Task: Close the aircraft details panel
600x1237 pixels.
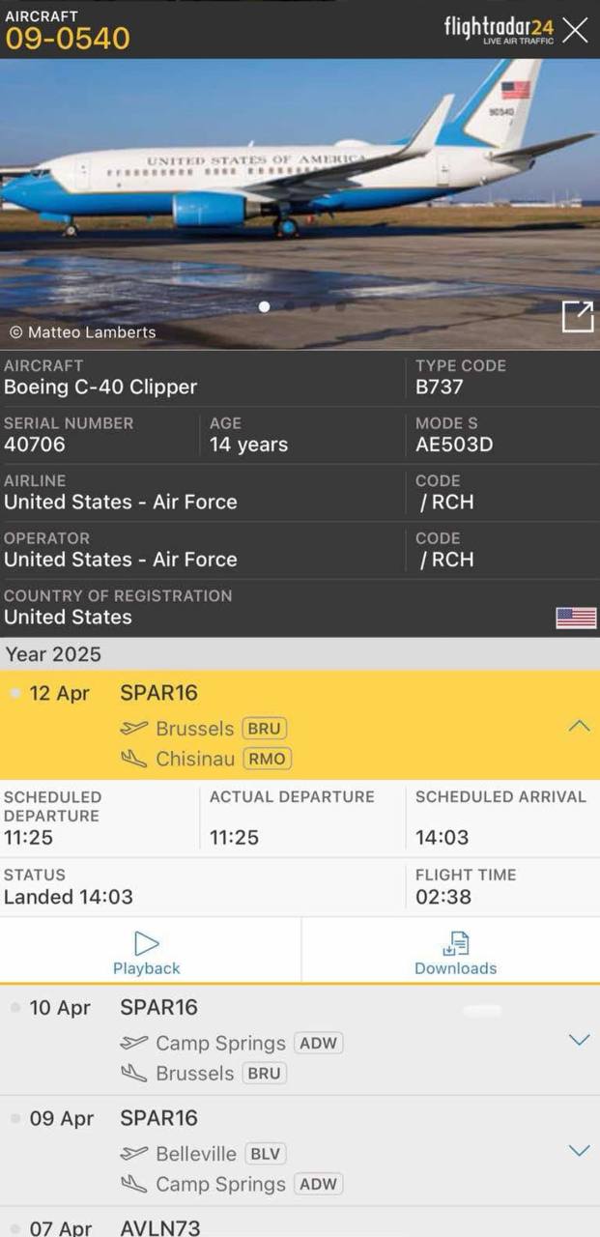Action: click(x=575, y=30)
